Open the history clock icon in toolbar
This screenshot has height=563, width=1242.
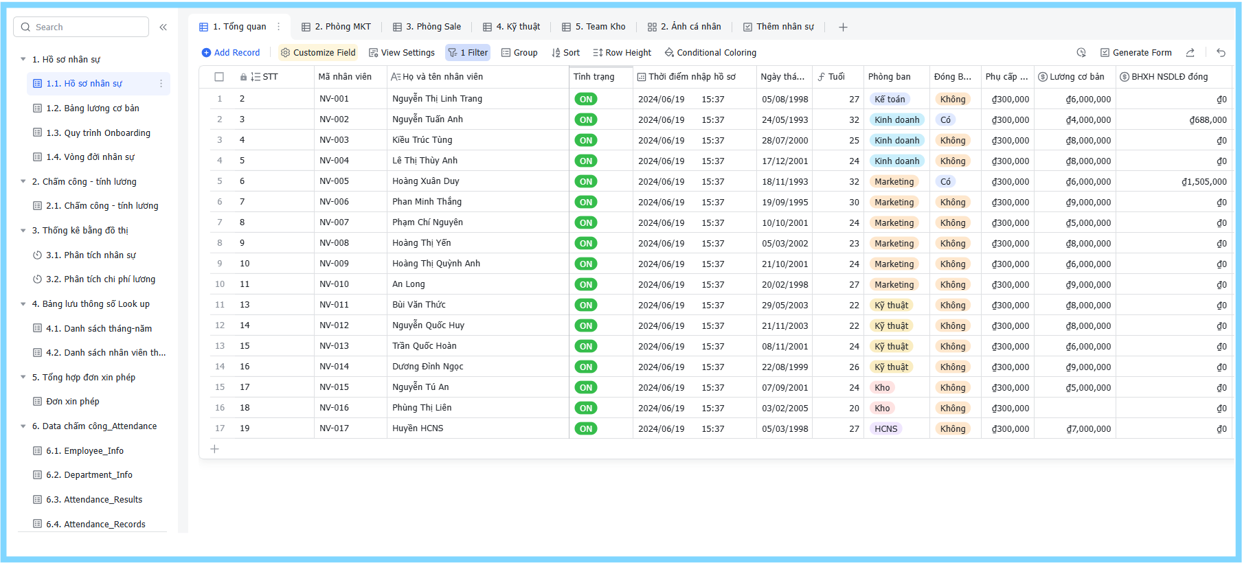tap(1081, 53)
